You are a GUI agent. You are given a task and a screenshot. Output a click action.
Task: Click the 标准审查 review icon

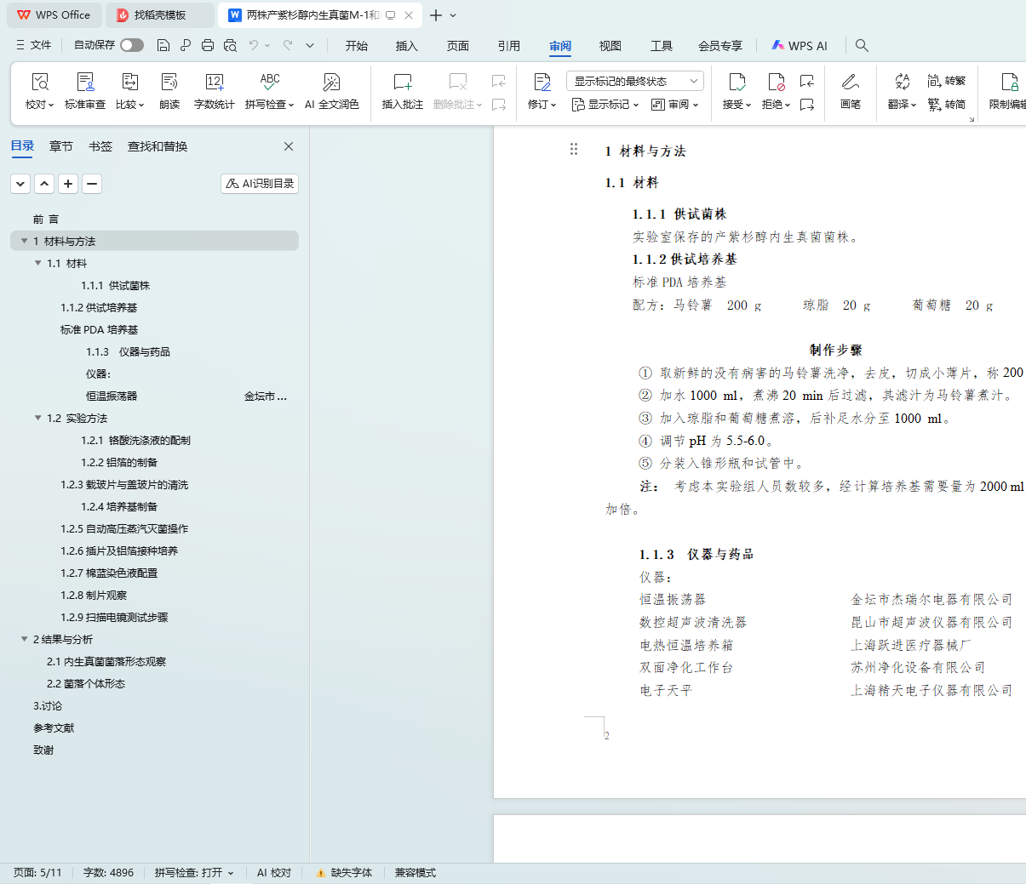(x=85, y=83)
